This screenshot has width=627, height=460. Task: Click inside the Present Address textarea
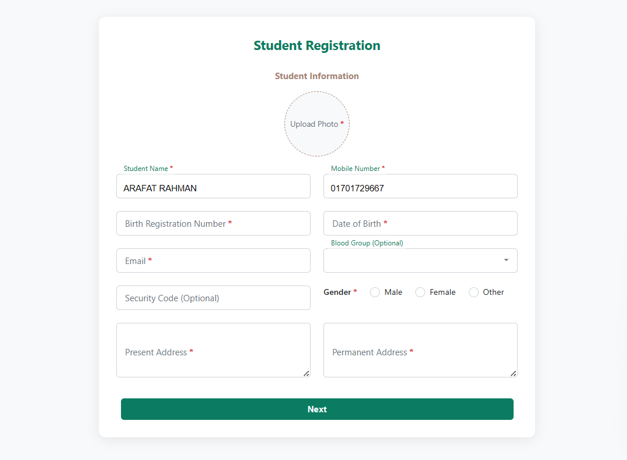[213, 350]
